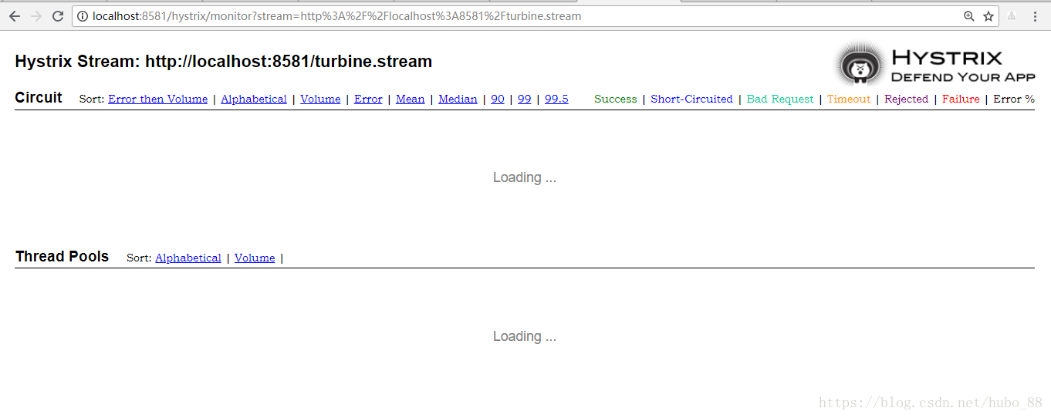This screenshot has height=418, width=1051.
Task: Sort circuits by Error
Action: [x=368, y=99]
